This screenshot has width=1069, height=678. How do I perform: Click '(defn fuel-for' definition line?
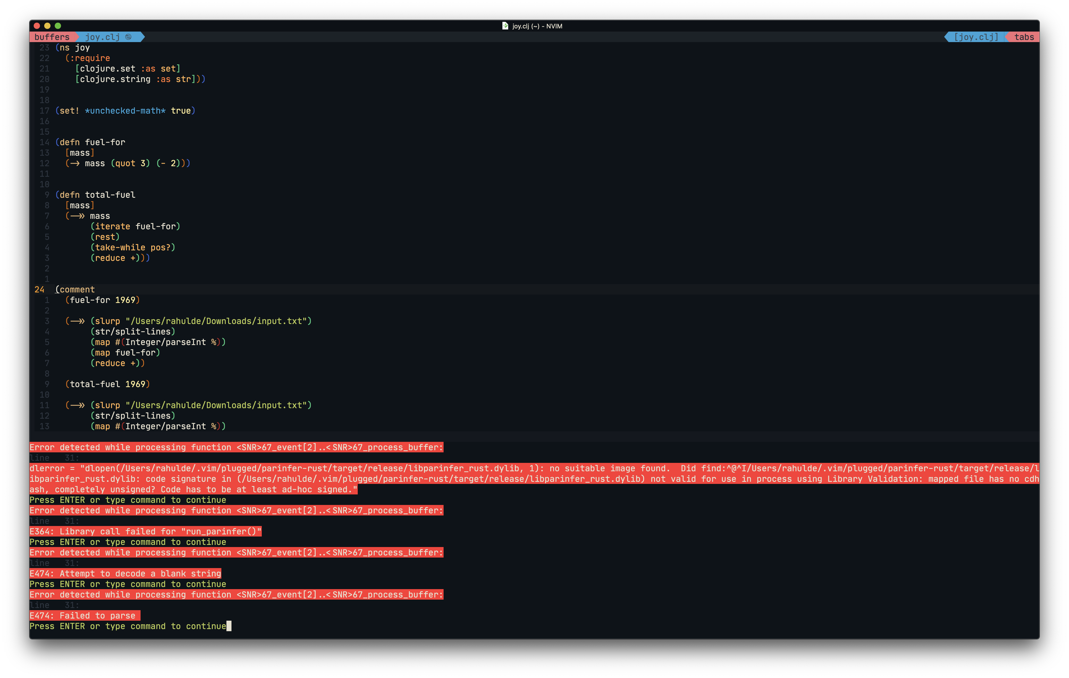click(90, 143)
